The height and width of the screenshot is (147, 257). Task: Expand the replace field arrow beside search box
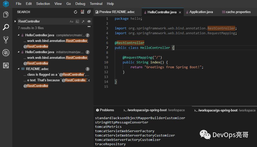tap(15, 21)
